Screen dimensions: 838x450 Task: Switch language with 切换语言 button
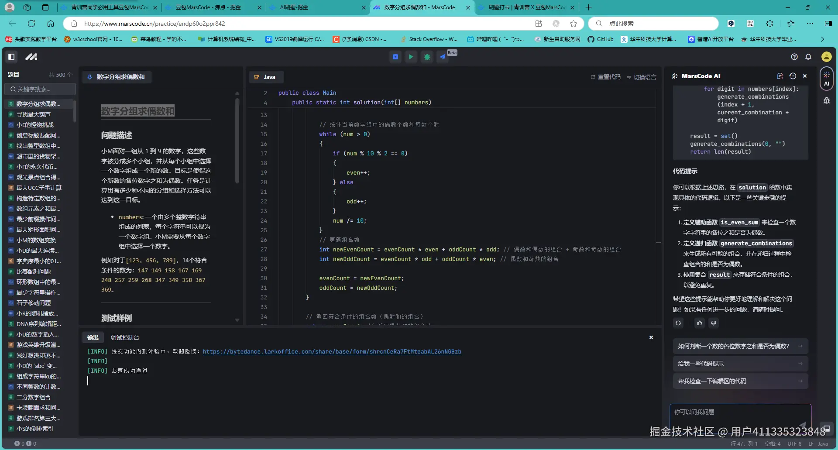point(641,77)
